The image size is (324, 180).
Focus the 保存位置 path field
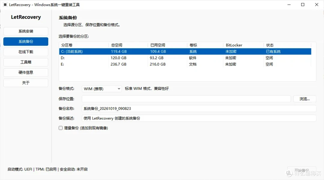coord(186,99)
